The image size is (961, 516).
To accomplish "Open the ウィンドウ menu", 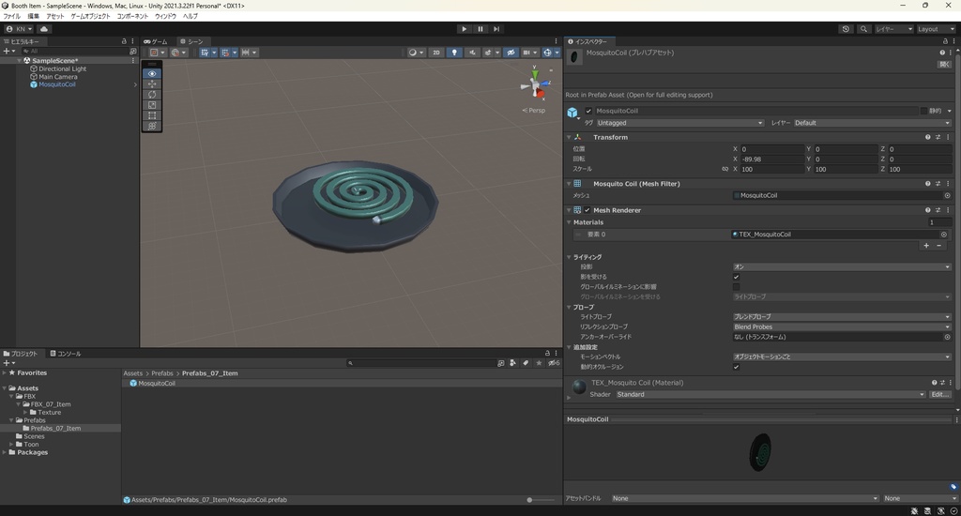I will 165,16.
